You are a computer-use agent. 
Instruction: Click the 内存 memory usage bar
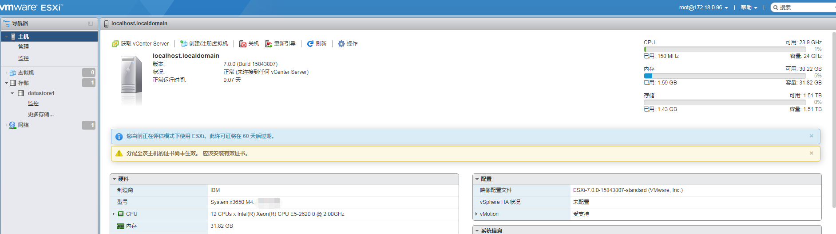tap(725, 76)
